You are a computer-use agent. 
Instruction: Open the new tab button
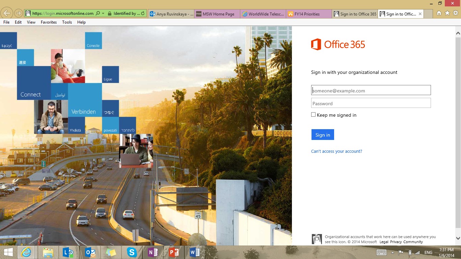pos(428,14)
